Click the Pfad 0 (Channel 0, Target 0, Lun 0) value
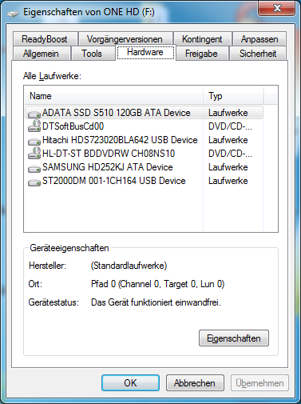 pos(157,284)
